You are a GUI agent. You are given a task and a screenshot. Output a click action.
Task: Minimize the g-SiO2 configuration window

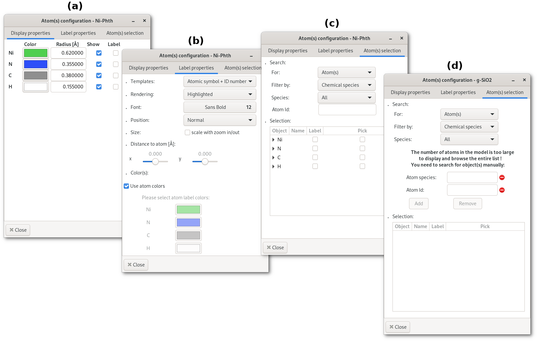click(513, 80)
